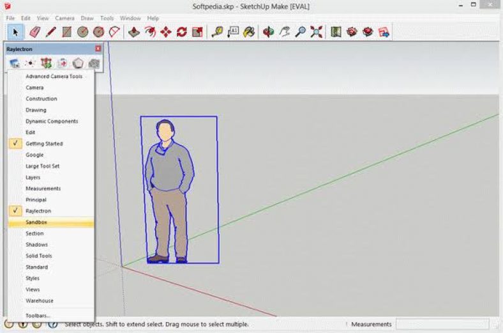
Task: Open the Window menu
Action: pyautogui.click(x=130, y=19)
